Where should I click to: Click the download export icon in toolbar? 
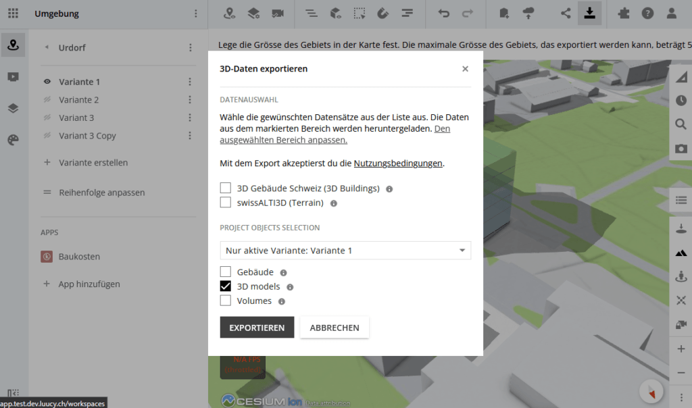[589, 13]
